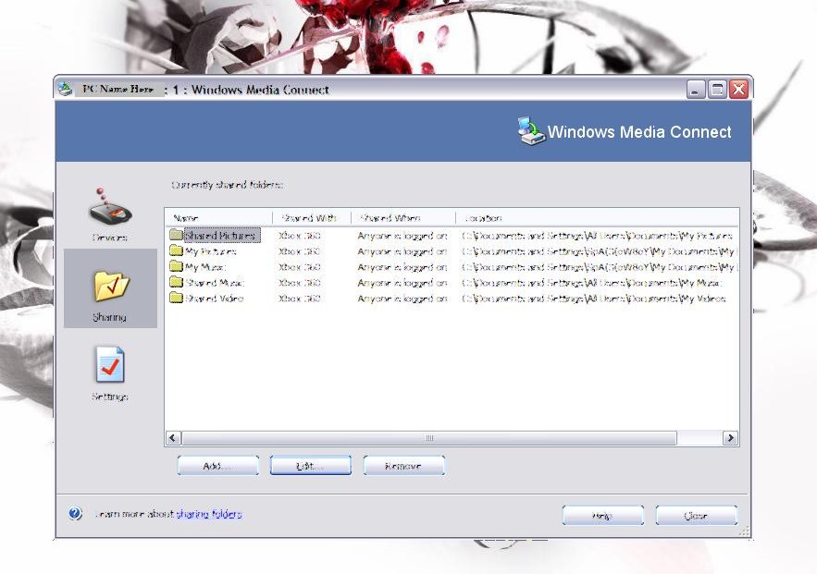
Task: Click 'Anyone is logged on' in Shared Pictures row
Action: [x=402, y=236]
